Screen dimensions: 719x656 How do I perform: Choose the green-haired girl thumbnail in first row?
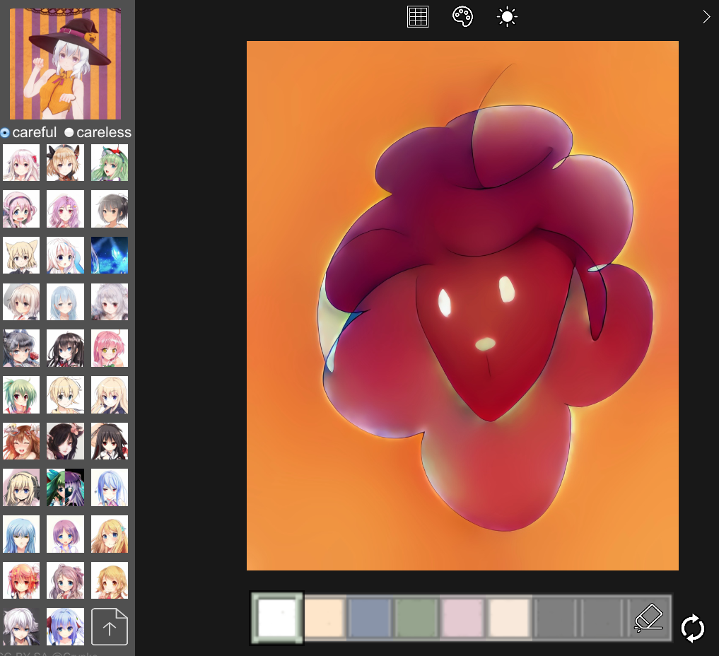click(x=109, y=163)
